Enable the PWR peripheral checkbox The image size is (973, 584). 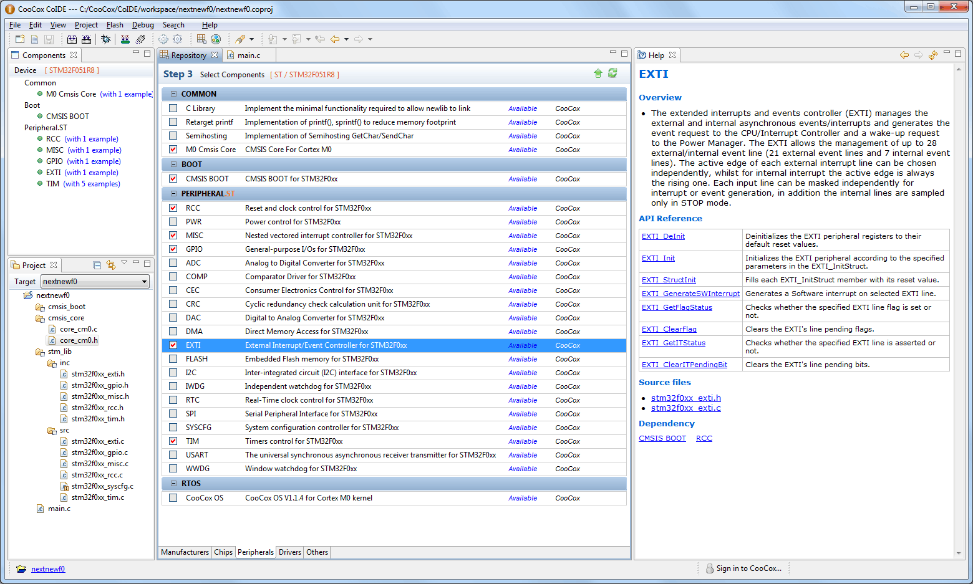[173, 222]
